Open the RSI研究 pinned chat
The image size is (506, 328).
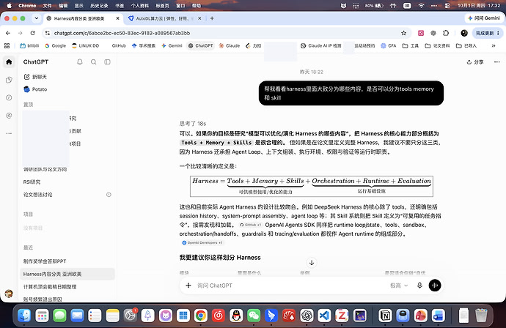[x=32, y=182]
